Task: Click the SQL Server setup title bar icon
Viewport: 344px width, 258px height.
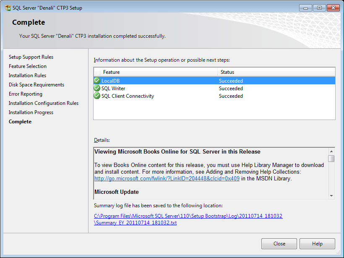Action: (8, 8)
